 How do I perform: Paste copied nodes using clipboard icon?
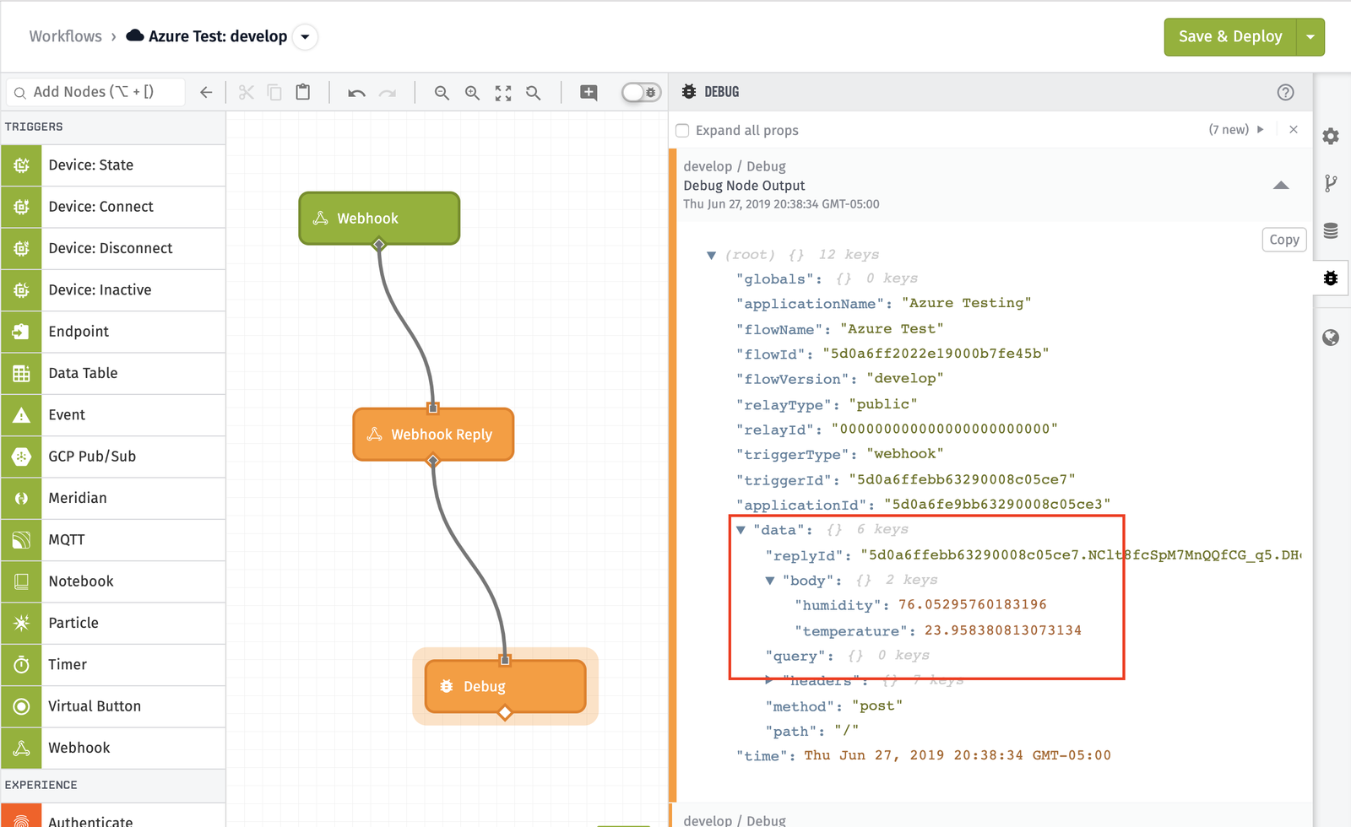click(303, 93)
